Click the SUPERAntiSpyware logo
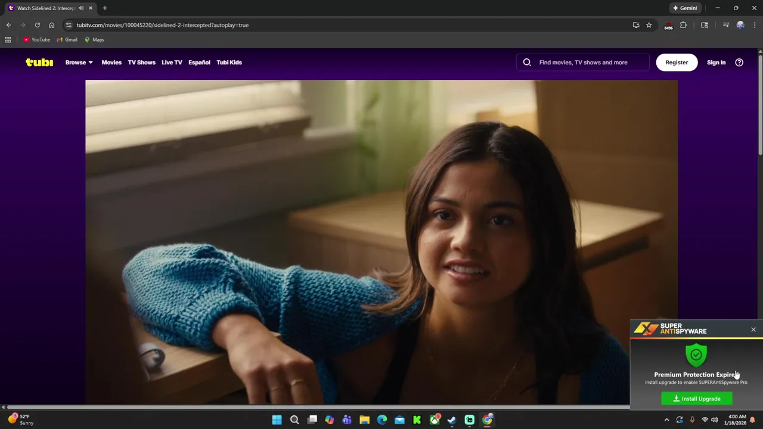The image size is (763, 429). tap(670, 329)
